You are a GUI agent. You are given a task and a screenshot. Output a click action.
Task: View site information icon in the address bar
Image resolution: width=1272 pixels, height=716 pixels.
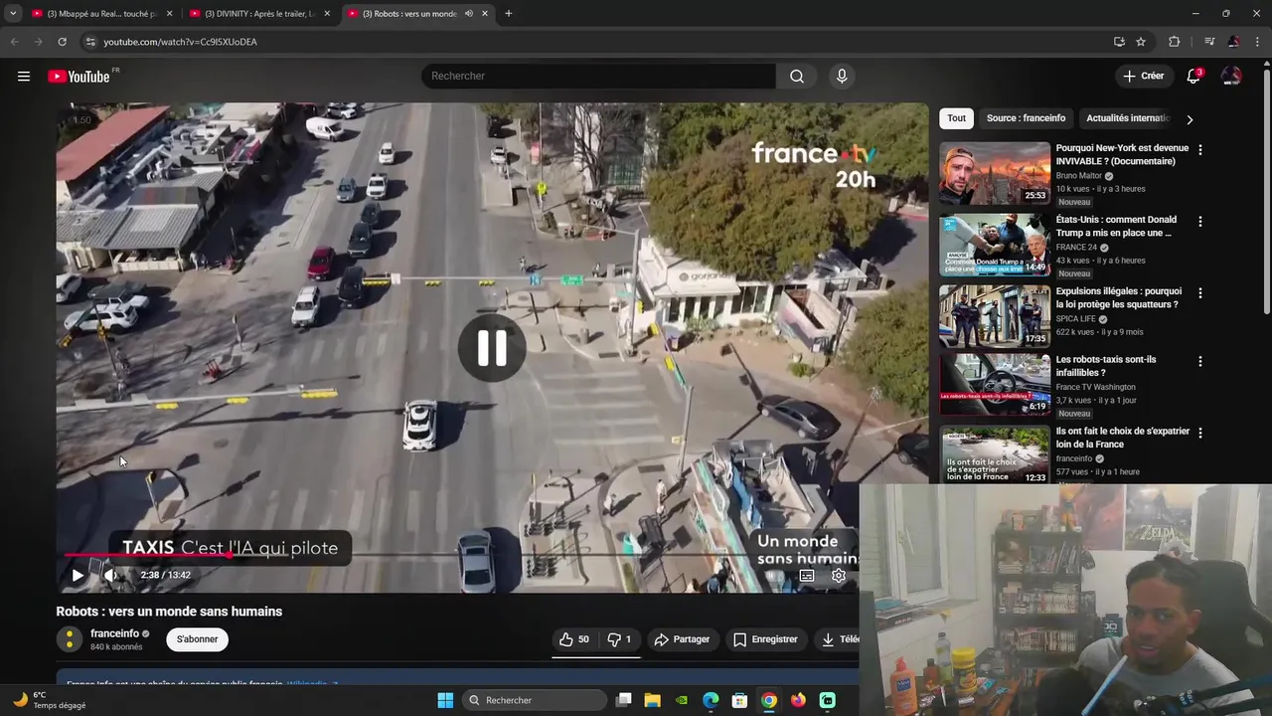89,42
